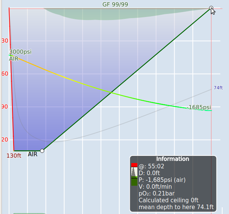Select the waypoint handle at the surface end
The height and width of the screenshot is (214, 229).
(x=211, y=8)
